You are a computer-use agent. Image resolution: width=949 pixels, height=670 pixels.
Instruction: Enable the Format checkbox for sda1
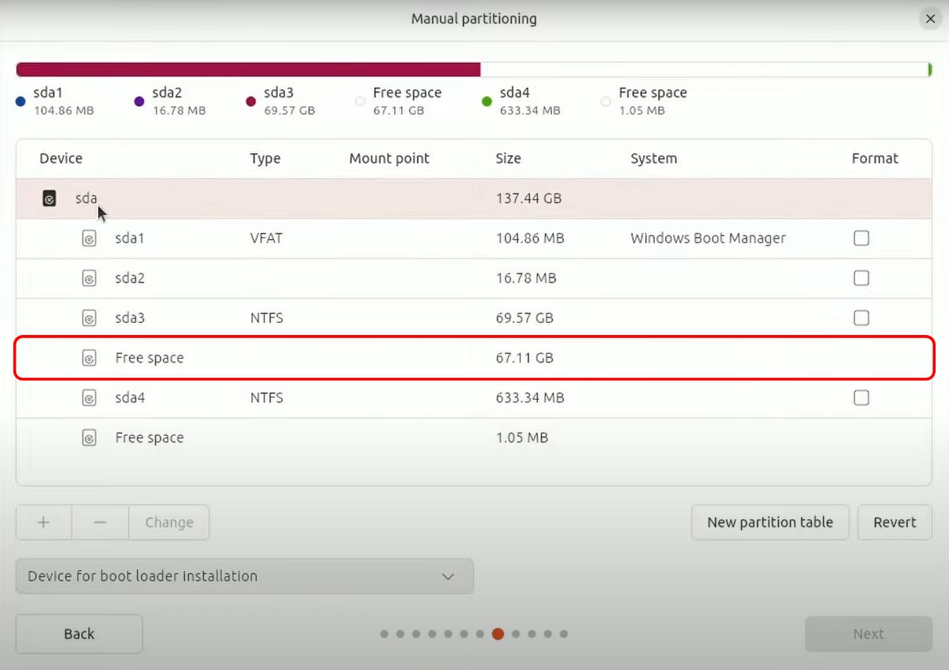click(861, 238)
